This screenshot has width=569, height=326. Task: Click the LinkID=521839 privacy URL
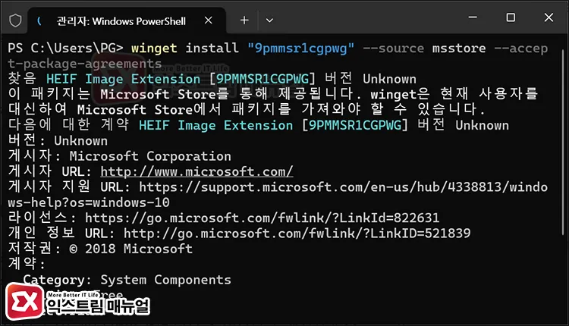[297, 234]
